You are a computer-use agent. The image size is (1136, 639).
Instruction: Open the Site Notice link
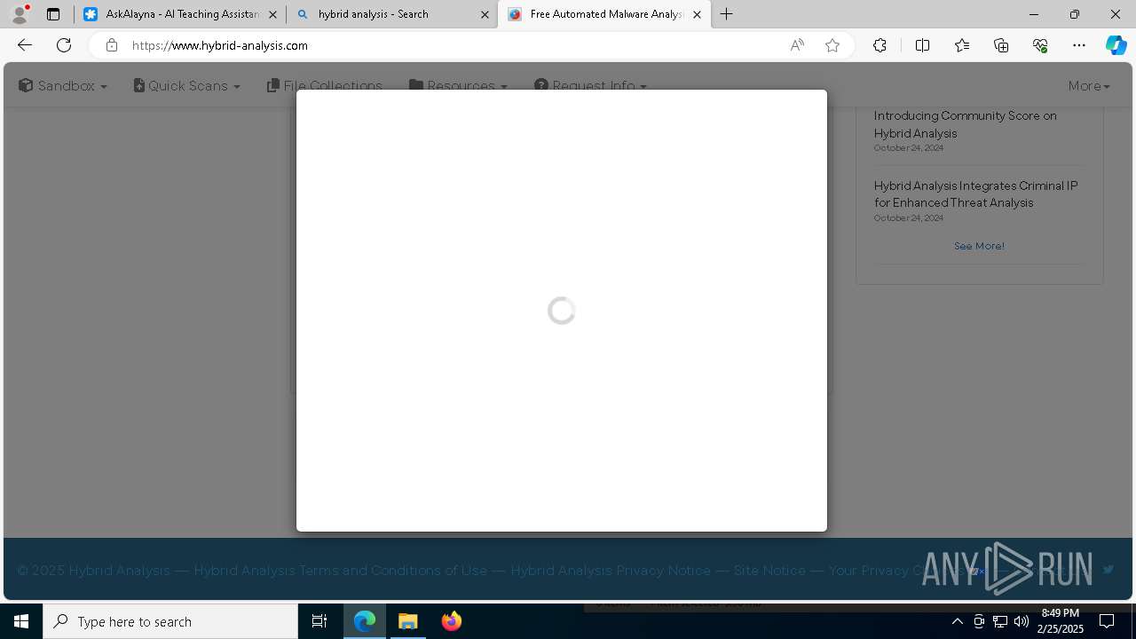tap(769, 571)
